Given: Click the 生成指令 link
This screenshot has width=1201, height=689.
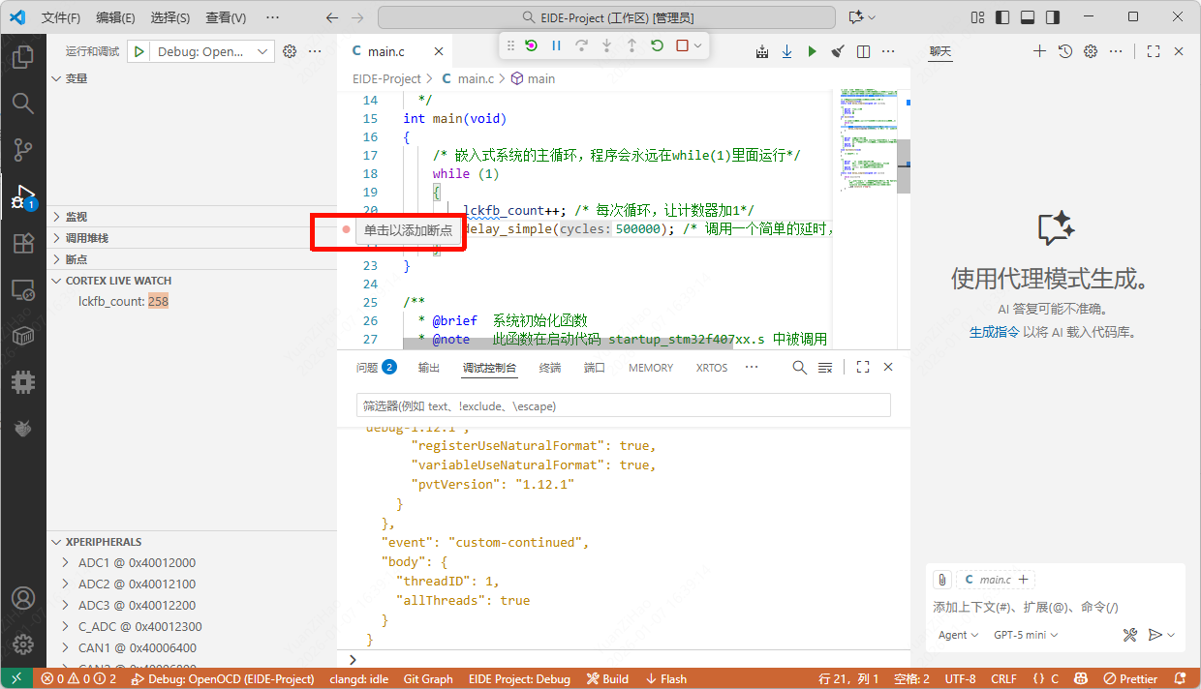Looking at the screenshot, I should (994, 332).
